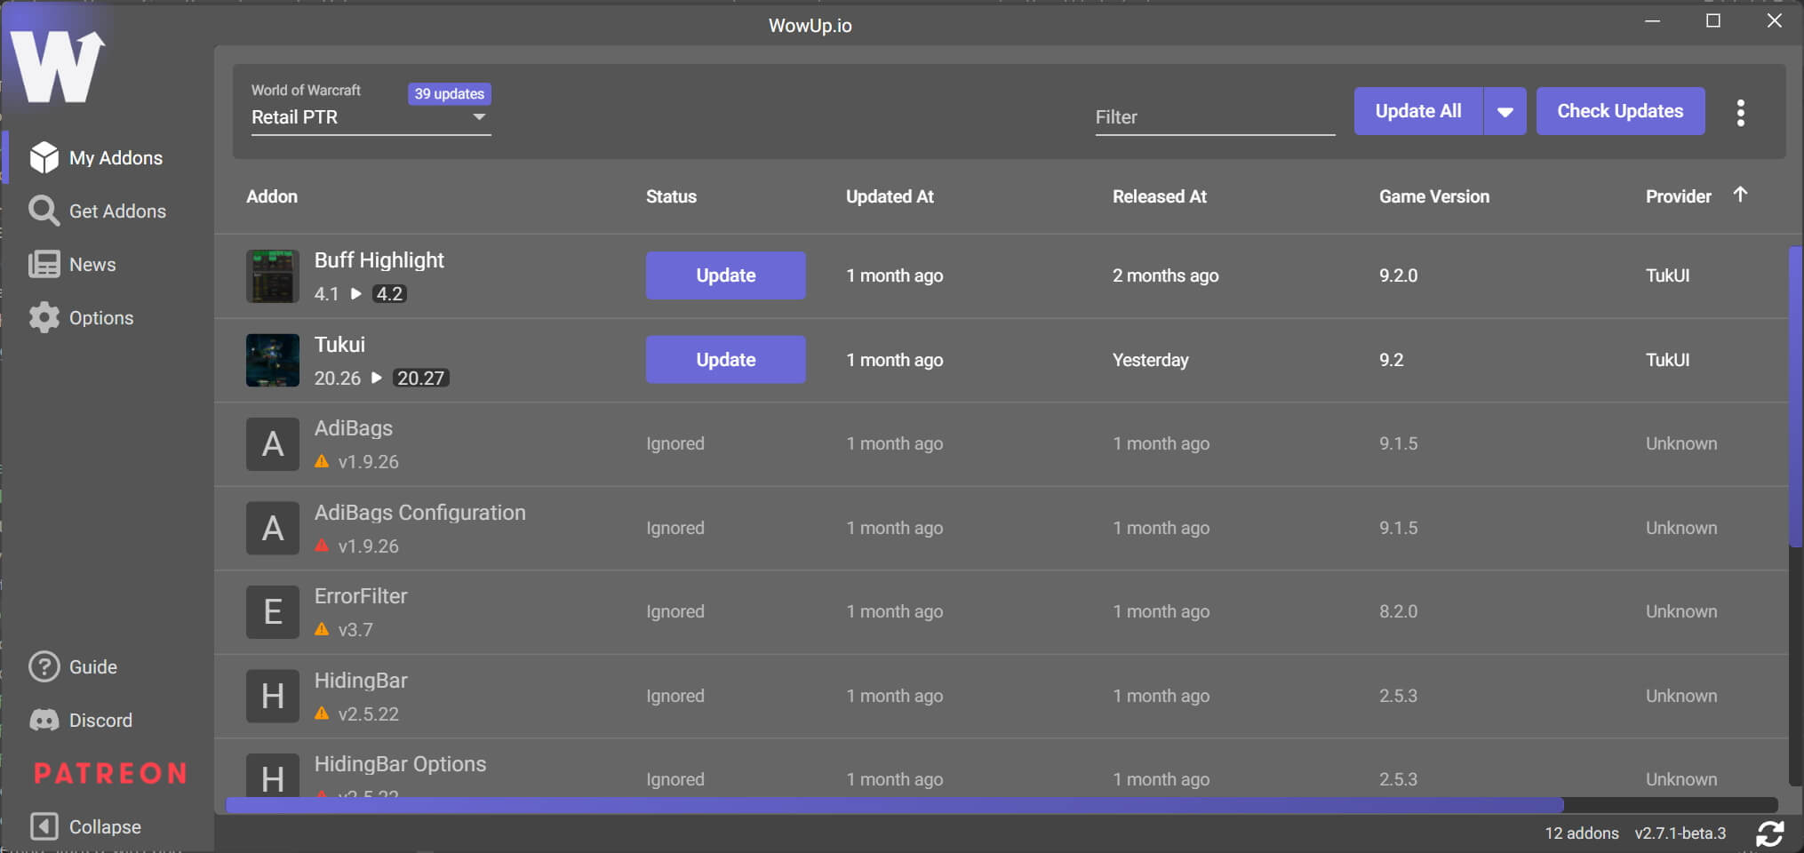
Task: Click the Update All button
Action: tap(1418, 111)
